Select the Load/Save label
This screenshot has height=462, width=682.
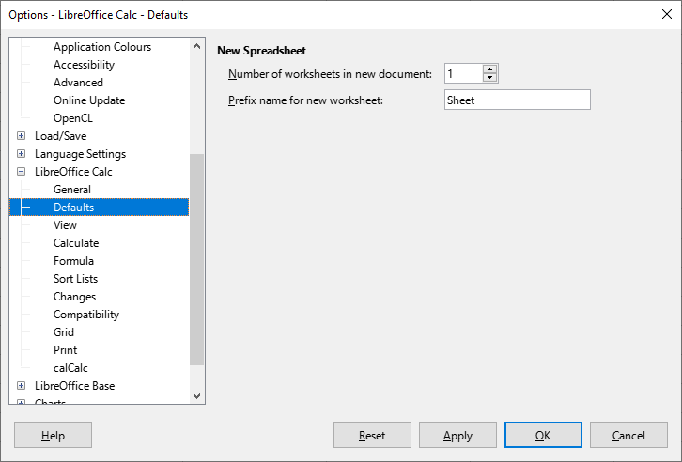click(x=60, y=136)
